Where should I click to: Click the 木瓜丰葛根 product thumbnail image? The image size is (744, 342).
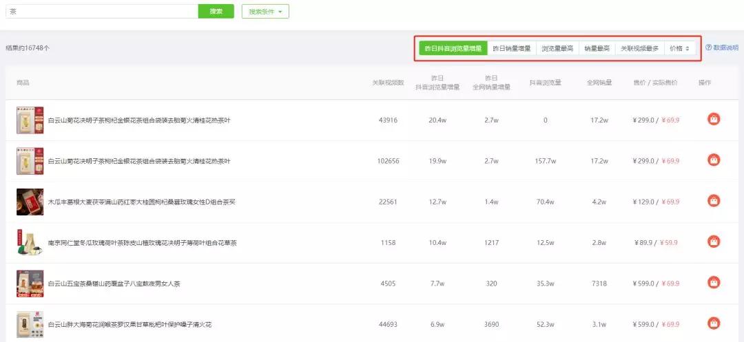click(30, 202)
